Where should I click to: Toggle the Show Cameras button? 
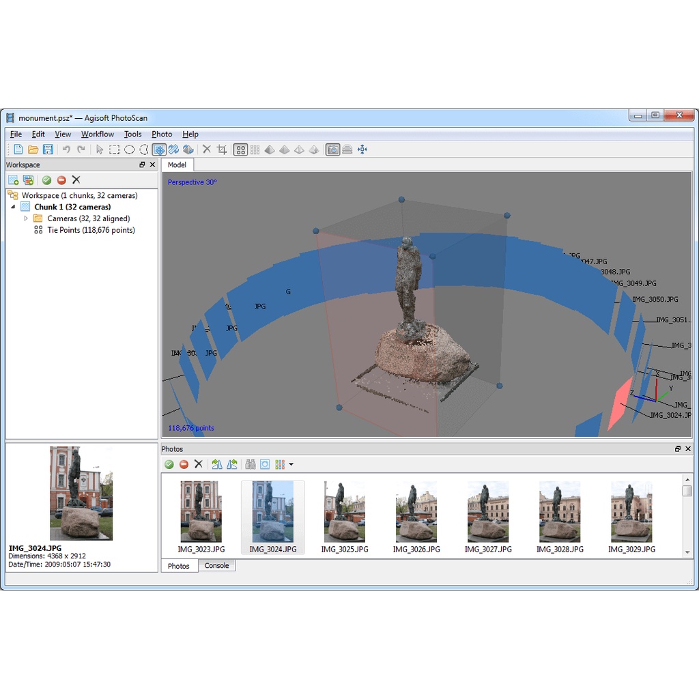pyautogui.click(x=332, y=149)
